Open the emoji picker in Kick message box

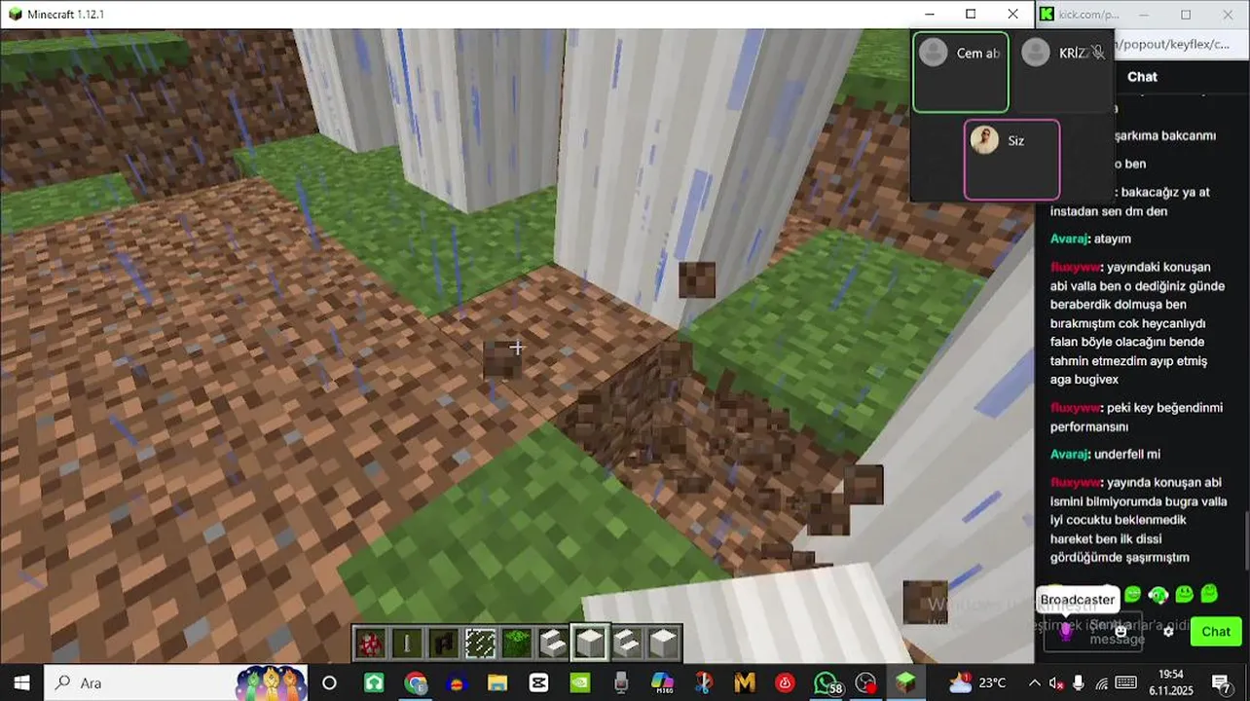tap(1121, 631)
